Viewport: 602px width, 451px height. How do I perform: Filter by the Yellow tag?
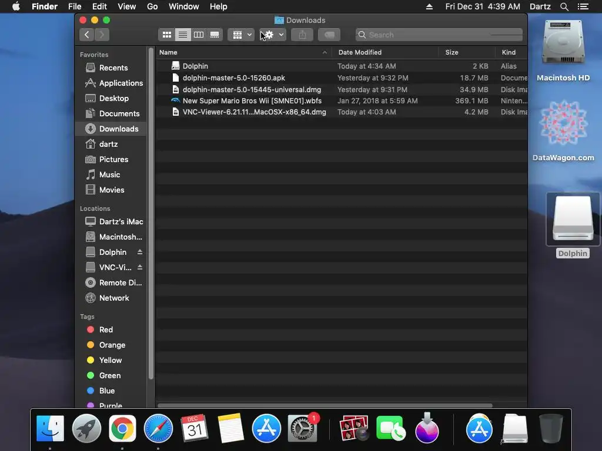coord(111,361)
